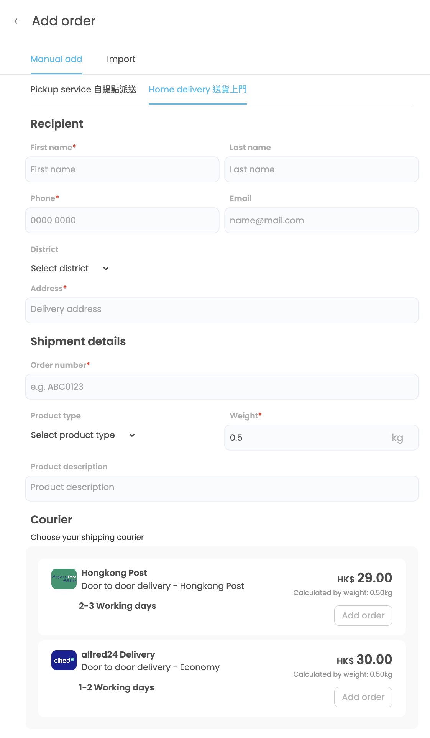Select the Manual add tab

(x=56, y=59)
